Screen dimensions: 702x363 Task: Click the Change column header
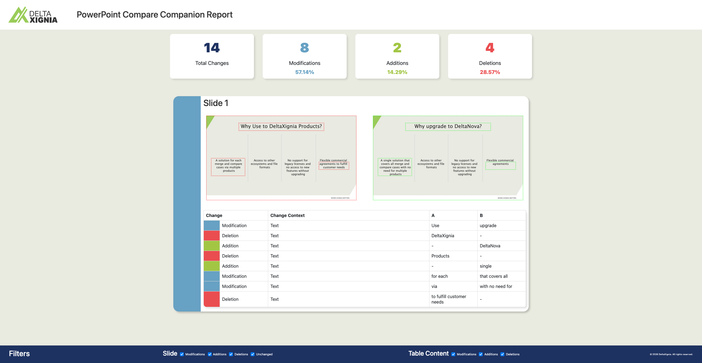(x=236, y=215)
